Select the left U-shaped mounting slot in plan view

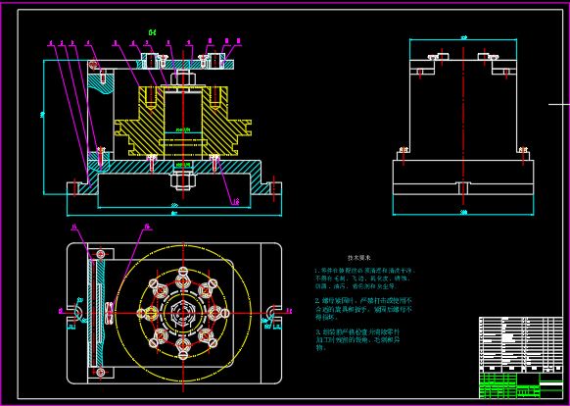coord(75,312)
